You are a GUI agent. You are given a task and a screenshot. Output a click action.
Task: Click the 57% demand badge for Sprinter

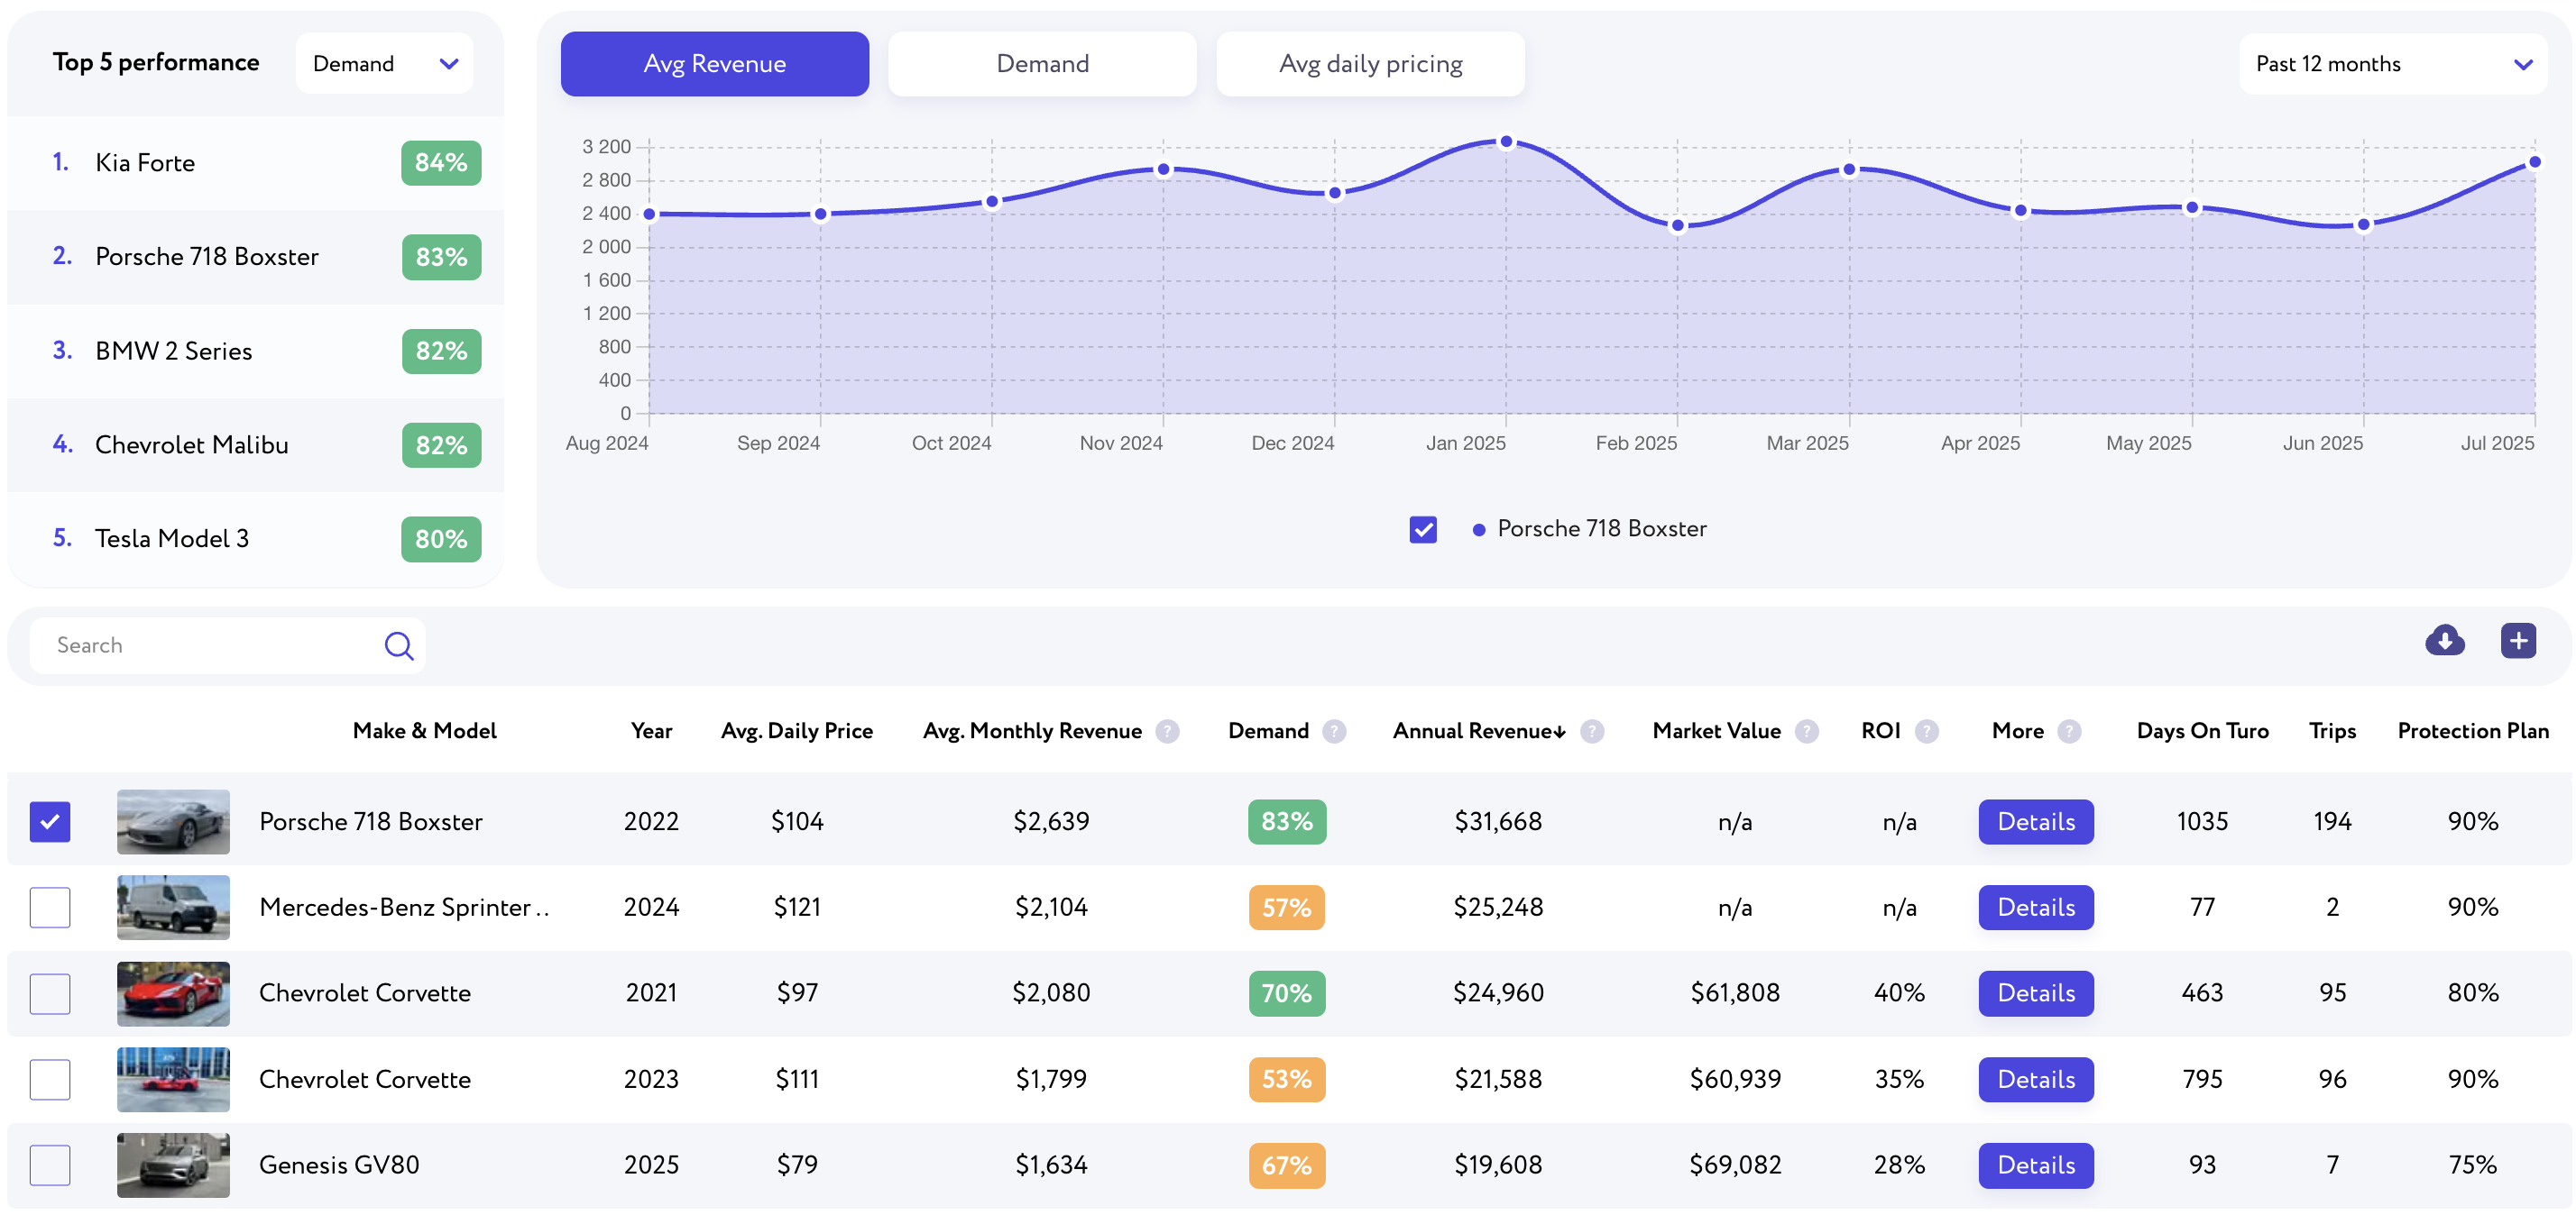pos(1287,908)
